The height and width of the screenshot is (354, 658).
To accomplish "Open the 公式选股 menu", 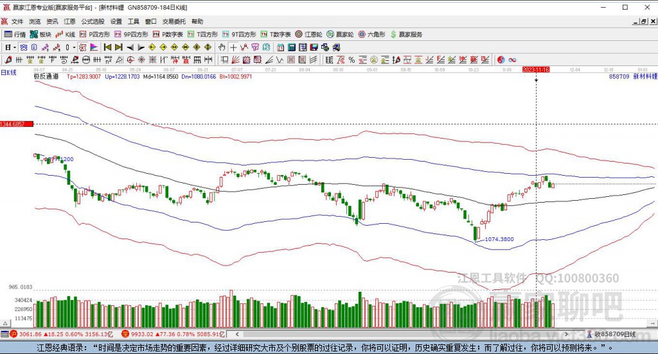I will coord(93,21).
